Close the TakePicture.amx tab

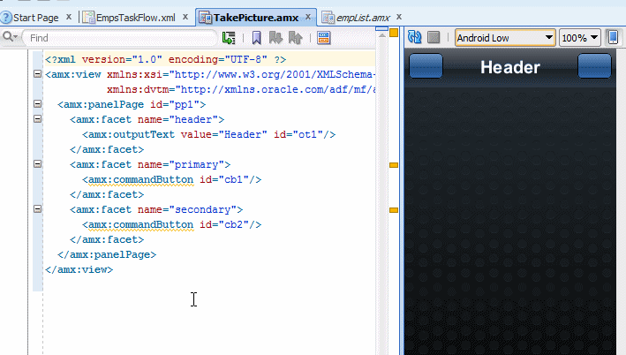click(x=308, y=17)
